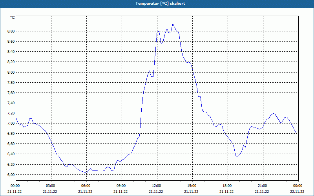Click the 22.11.22 date label
The width and height of the screenshot is (314, 196).
click(297, 191)
